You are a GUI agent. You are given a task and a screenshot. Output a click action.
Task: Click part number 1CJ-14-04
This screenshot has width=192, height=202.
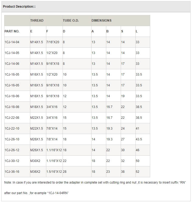(12, 42)
